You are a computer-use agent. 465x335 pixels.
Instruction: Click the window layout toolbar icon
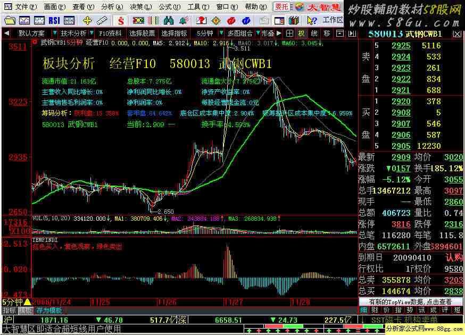click(x=279, y=20)
